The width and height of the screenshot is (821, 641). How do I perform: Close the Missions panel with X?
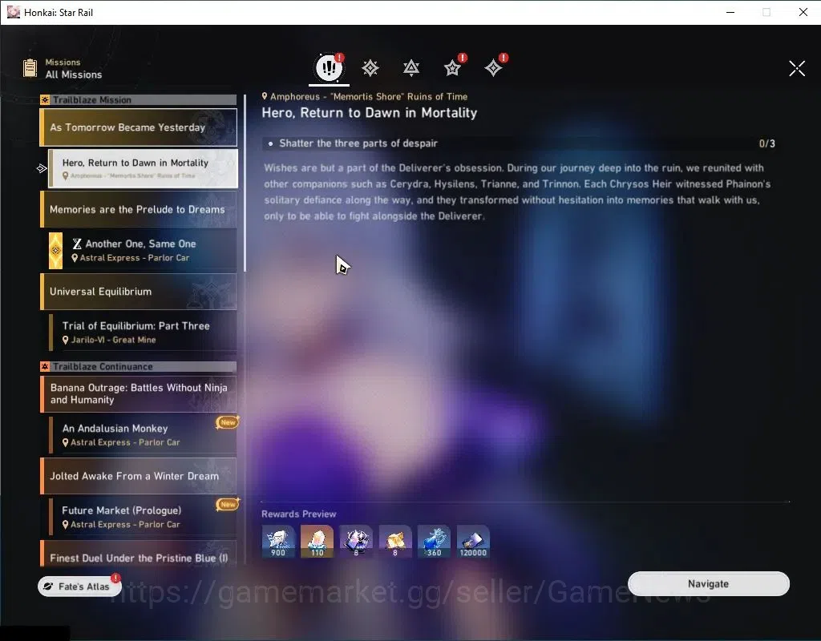tap(797, 68)
